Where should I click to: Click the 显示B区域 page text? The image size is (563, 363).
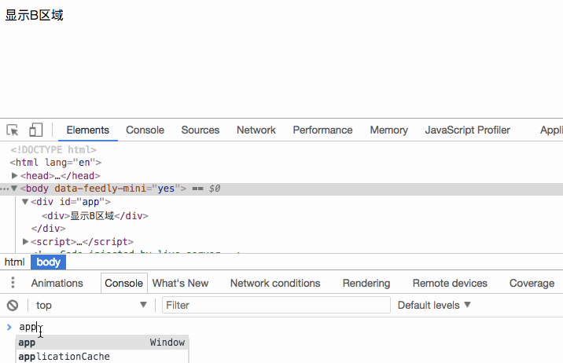[x=34, y=16]
